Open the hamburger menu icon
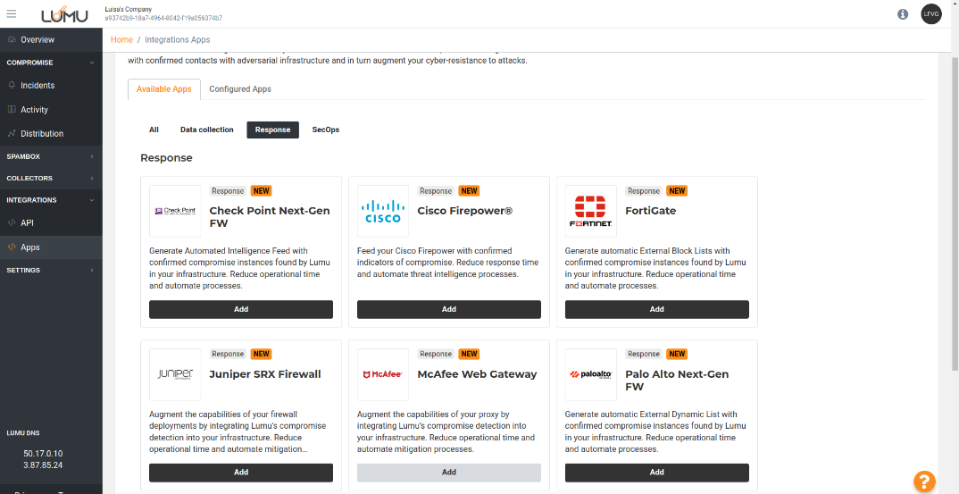 point(12,13)
